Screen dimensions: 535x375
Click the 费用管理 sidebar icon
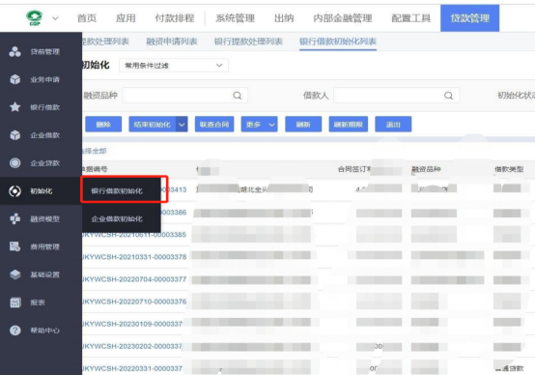coord(15,246)
